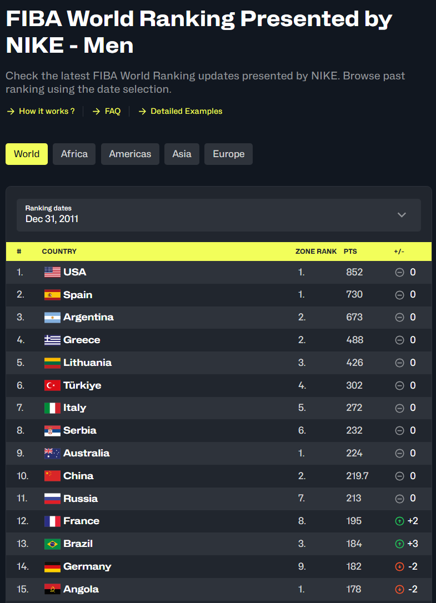Open the FAQ link
The width and height of the screenshot is (436, 603).
pos(112,111)
